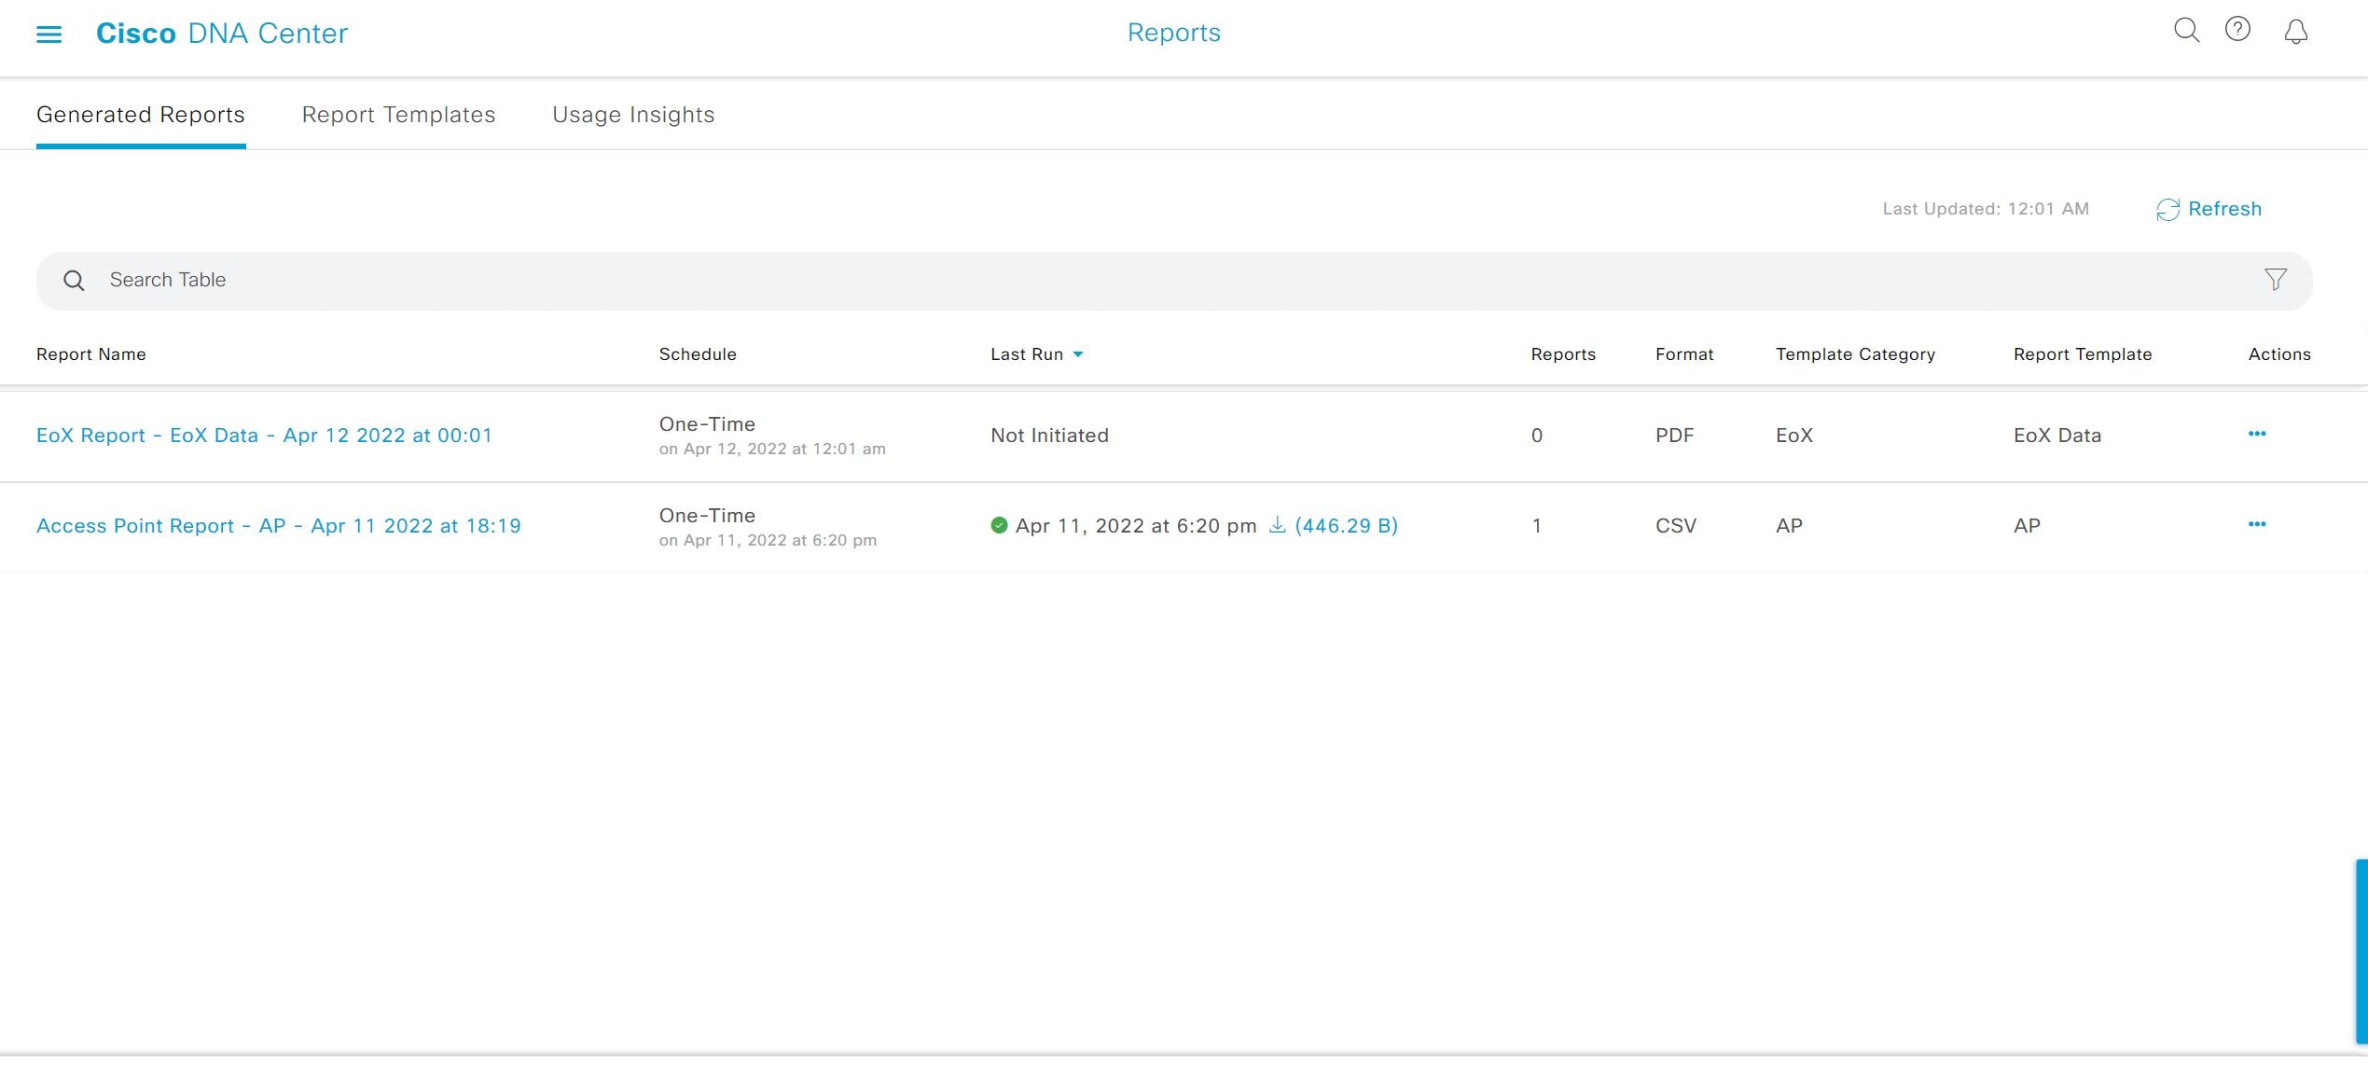Click the refresh icon next to Refresh
2368x1080 pixels.
[2167, 209]
